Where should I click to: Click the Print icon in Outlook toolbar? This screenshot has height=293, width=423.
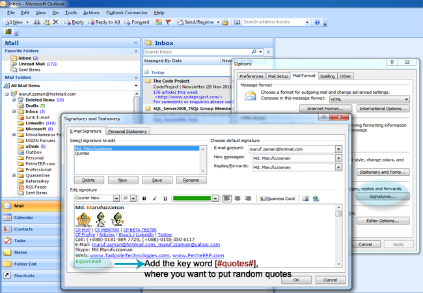[x=36, y=22]
